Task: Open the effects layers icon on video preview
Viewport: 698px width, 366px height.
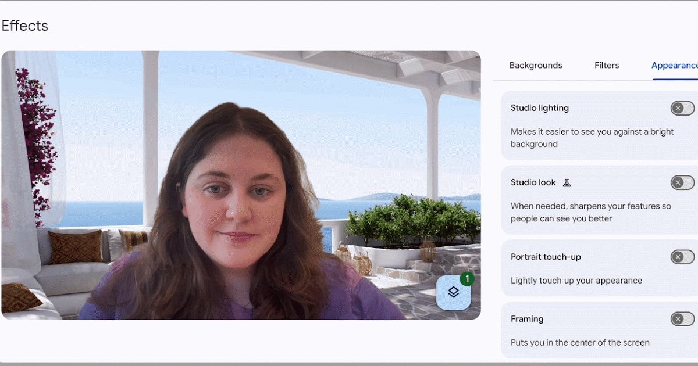Action: pos(453,292)
